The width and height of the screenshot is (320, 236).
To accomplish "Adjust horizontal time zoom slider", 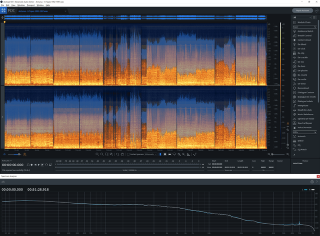I will tap(278, 154).
